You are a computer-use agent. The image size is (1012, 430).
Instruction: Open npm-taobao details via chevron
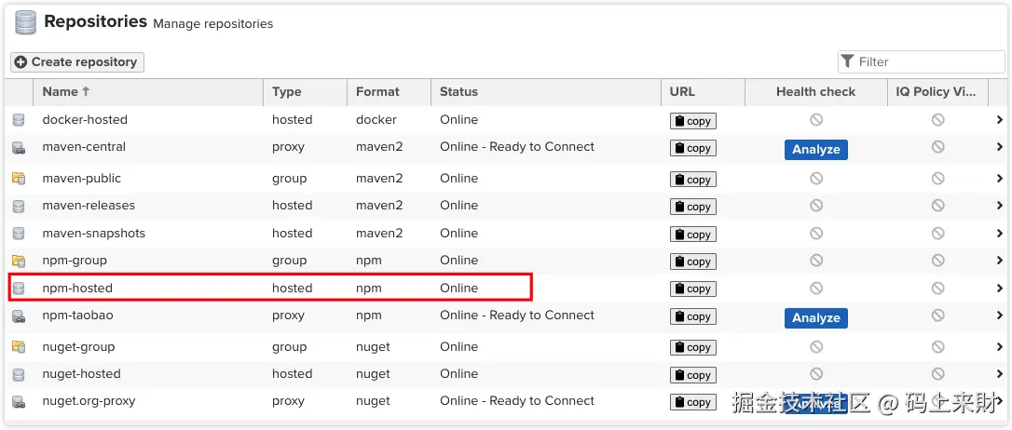1000,316
